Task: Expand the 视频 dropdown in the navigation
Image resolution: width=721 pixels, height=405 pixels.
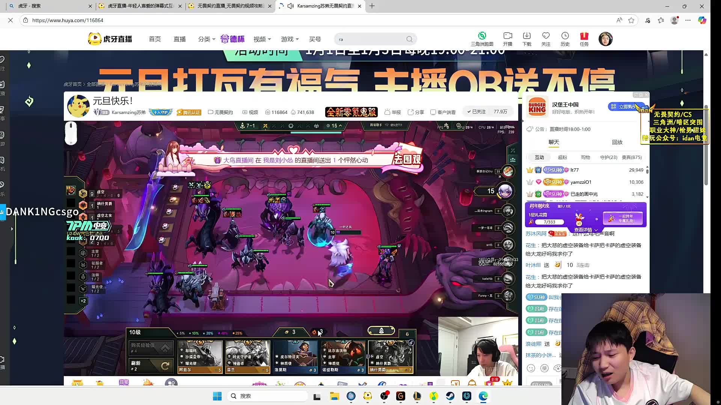Action: (262, 39)
